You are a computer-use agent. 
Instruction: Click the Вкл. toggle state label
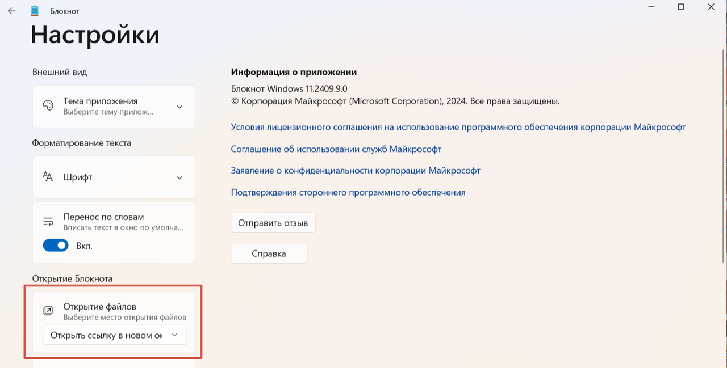point(84,246)
